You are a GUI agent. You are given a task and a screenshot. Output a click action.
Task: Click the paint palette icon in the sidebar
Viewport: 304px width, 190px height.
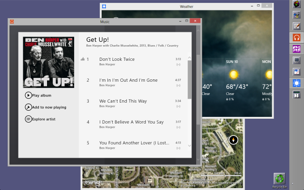pos(296,15)
